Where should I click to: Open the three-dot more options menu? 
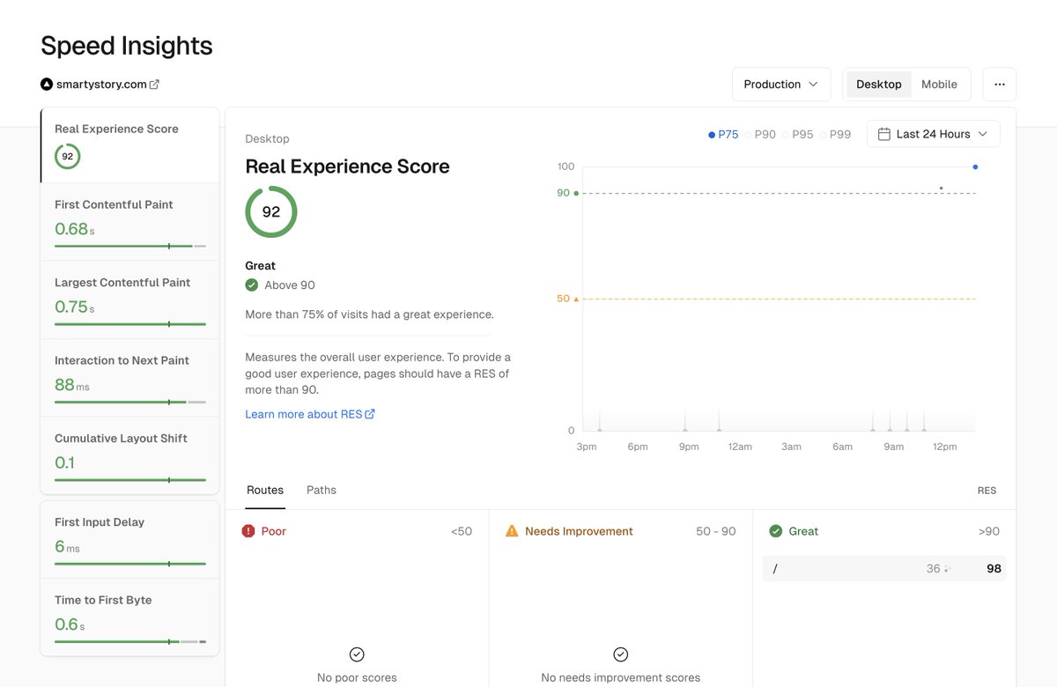pos(1000,85)
